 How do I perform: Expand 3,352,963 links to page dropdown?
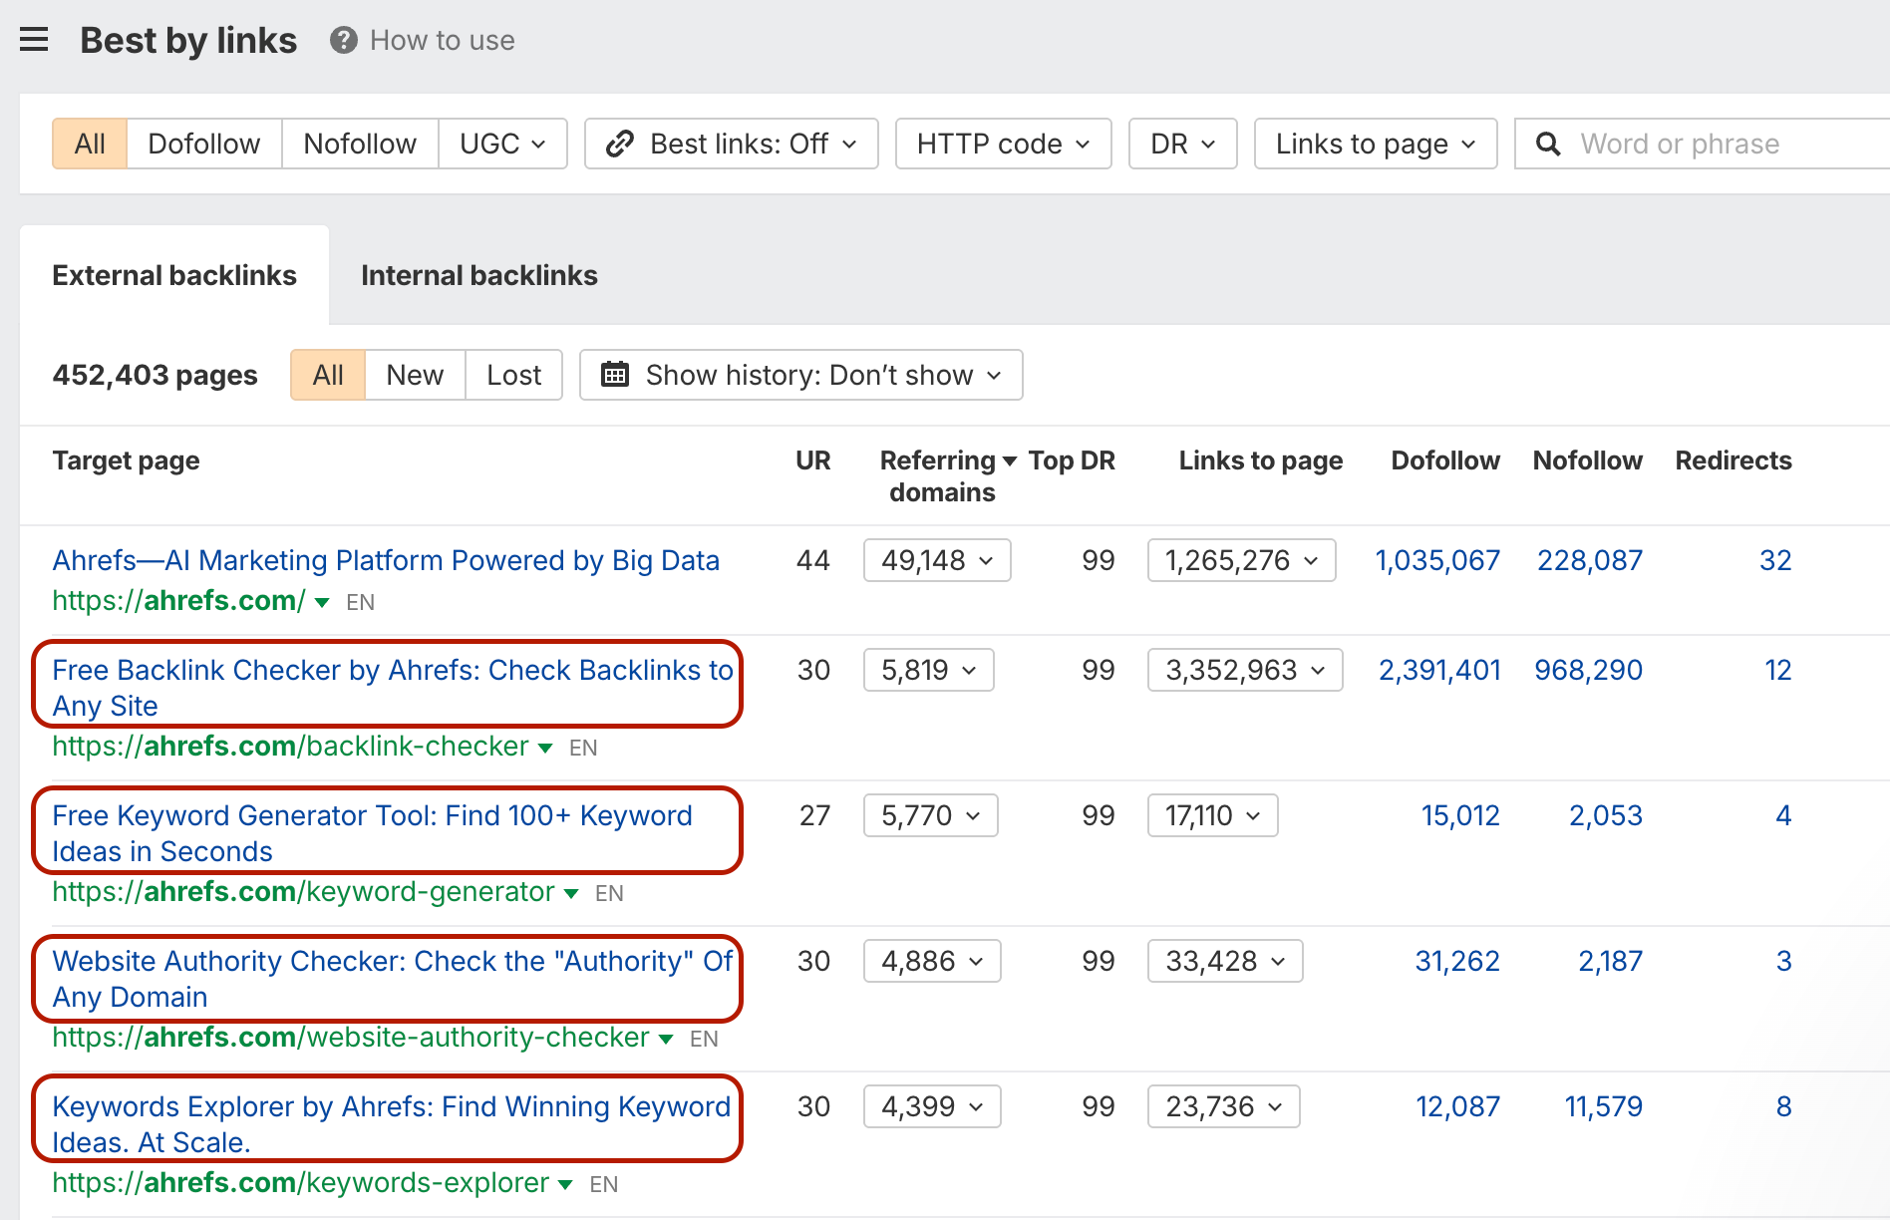point(1245,670)
